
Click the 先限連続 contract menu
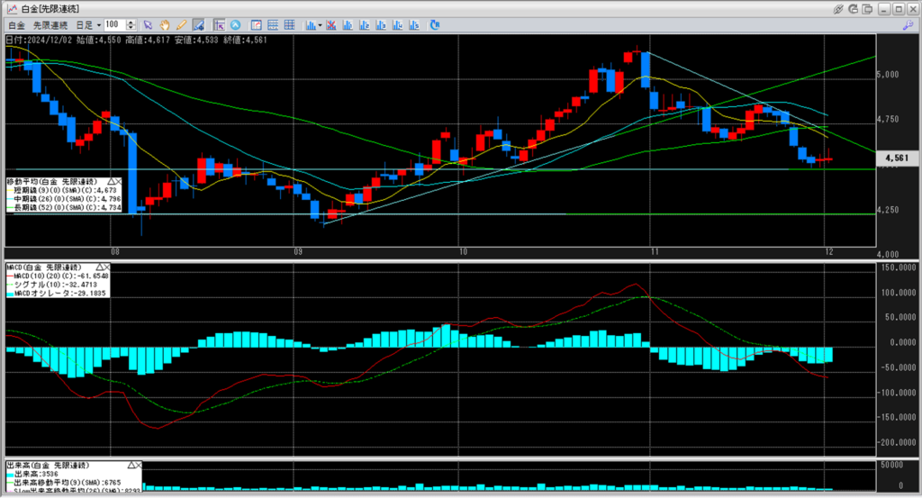tap(49, 24)
